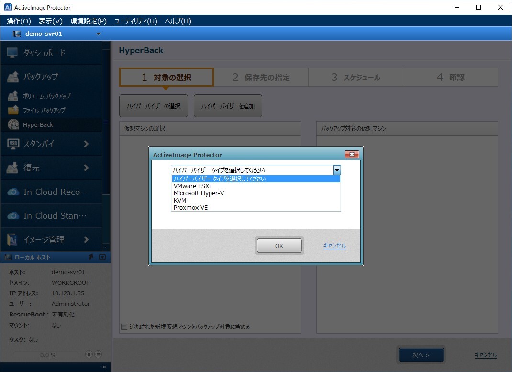
Task: Click the Administrator user value
Action: [71, 304]
